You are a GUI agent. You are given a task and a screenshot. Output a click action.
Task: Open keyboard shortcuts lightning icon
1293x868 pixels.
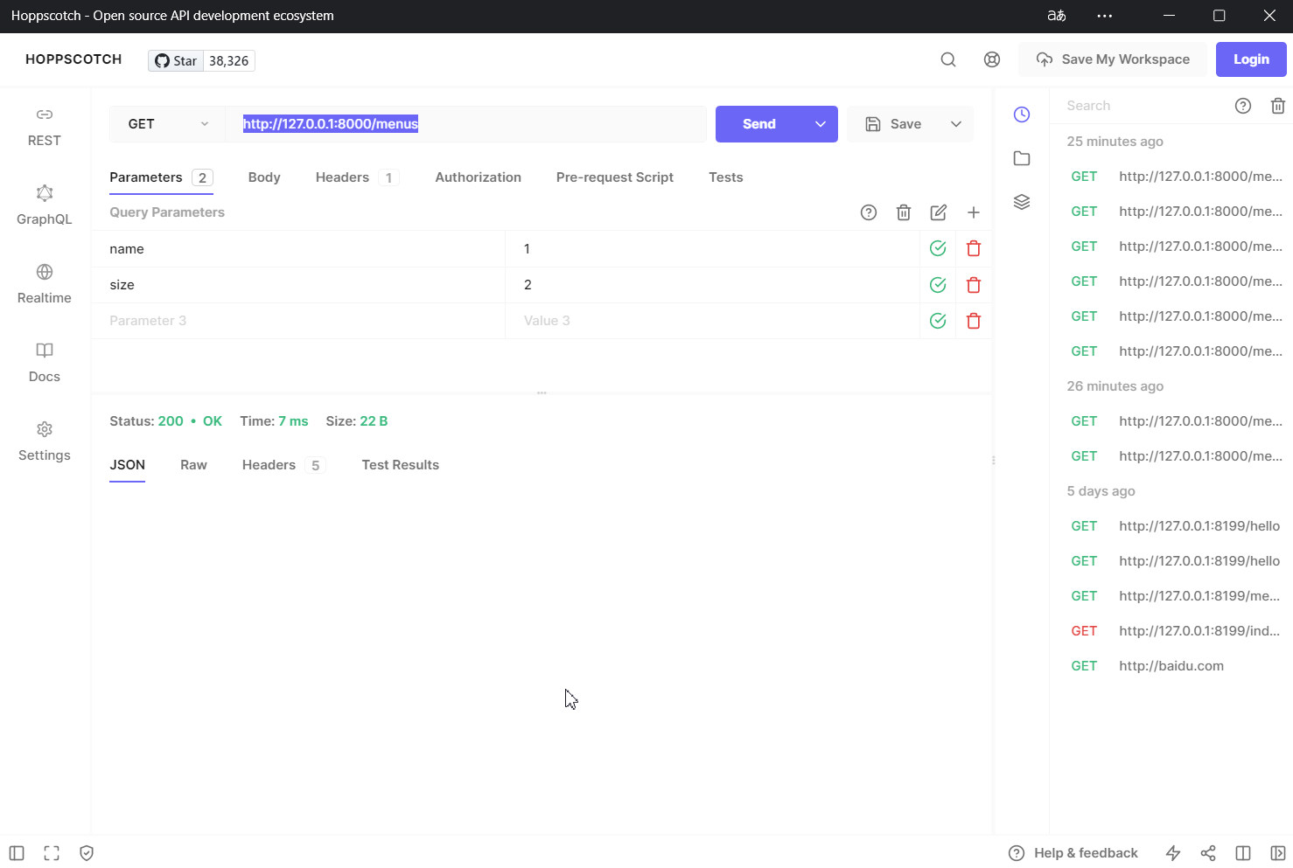point(1173,853)
